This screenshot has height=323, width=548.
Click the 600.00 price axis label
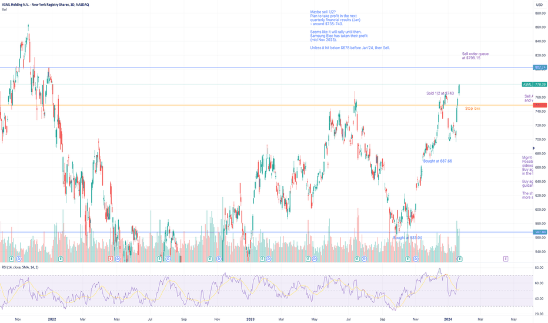point(540,210)
